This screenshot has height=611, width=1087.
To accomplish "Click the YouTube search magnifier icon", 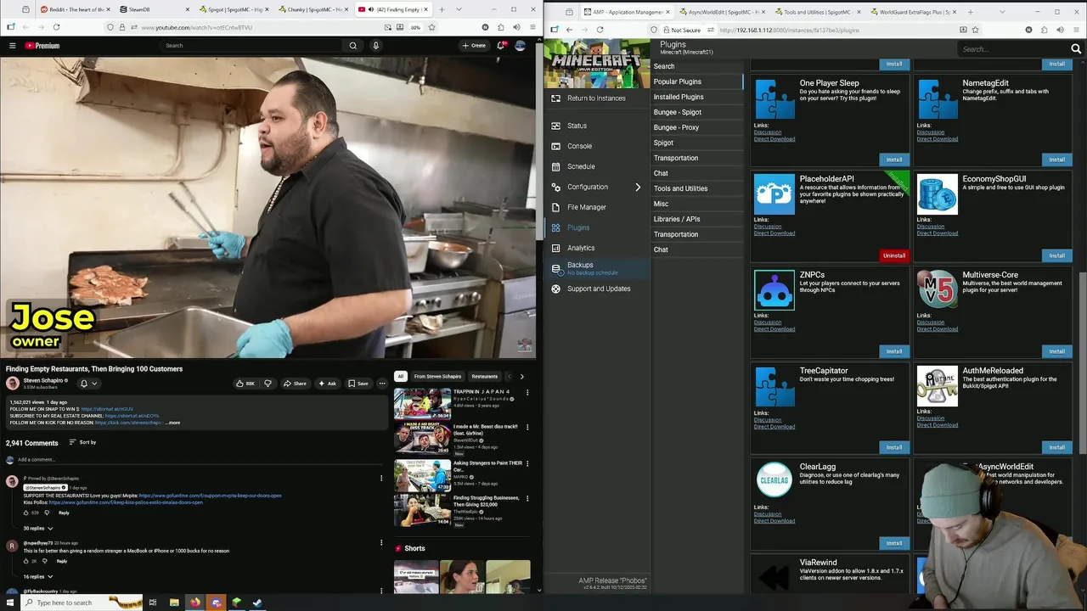I will coord(353,45).
